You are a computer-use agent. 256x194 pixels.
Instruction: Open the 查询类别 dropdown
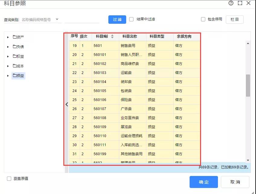coord(57,19)
